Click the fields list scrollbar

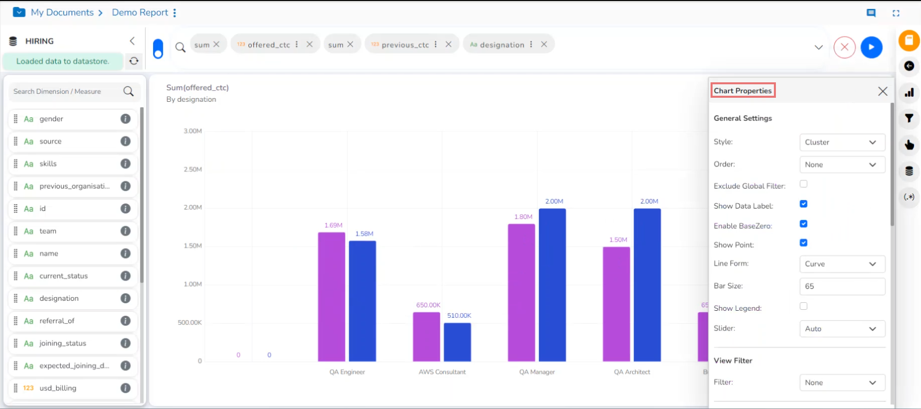[142, 195]
